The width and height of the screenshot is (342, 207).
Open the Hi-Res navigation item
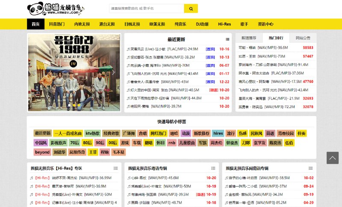(x=224, y=24)
